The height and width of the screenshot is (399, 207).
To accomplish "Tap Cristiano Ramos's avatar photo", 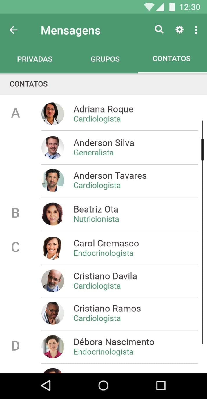I will click(x=53, y=313).
